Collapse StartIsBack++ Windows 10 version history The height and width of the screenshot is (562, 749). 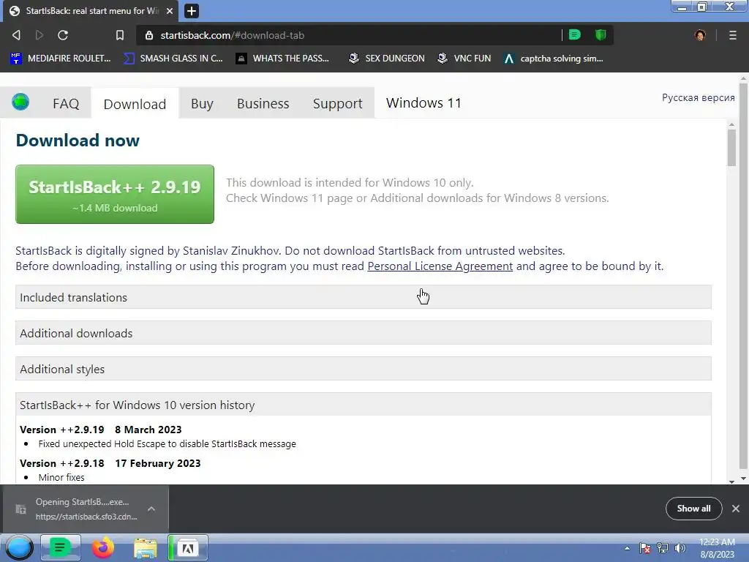pos(364,405)
